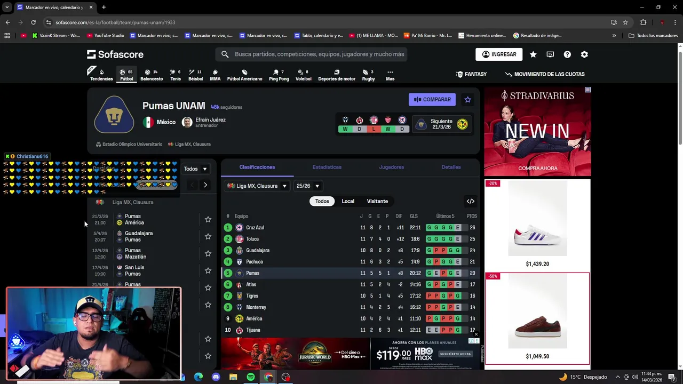683x384 pixels.
Task: Open the Liga MX, Clausura tournament dropdown
Action: click(x=257, y=186)
